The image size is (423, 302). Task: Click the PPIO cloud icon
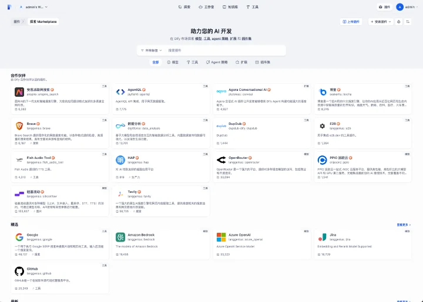pos(322,160)
